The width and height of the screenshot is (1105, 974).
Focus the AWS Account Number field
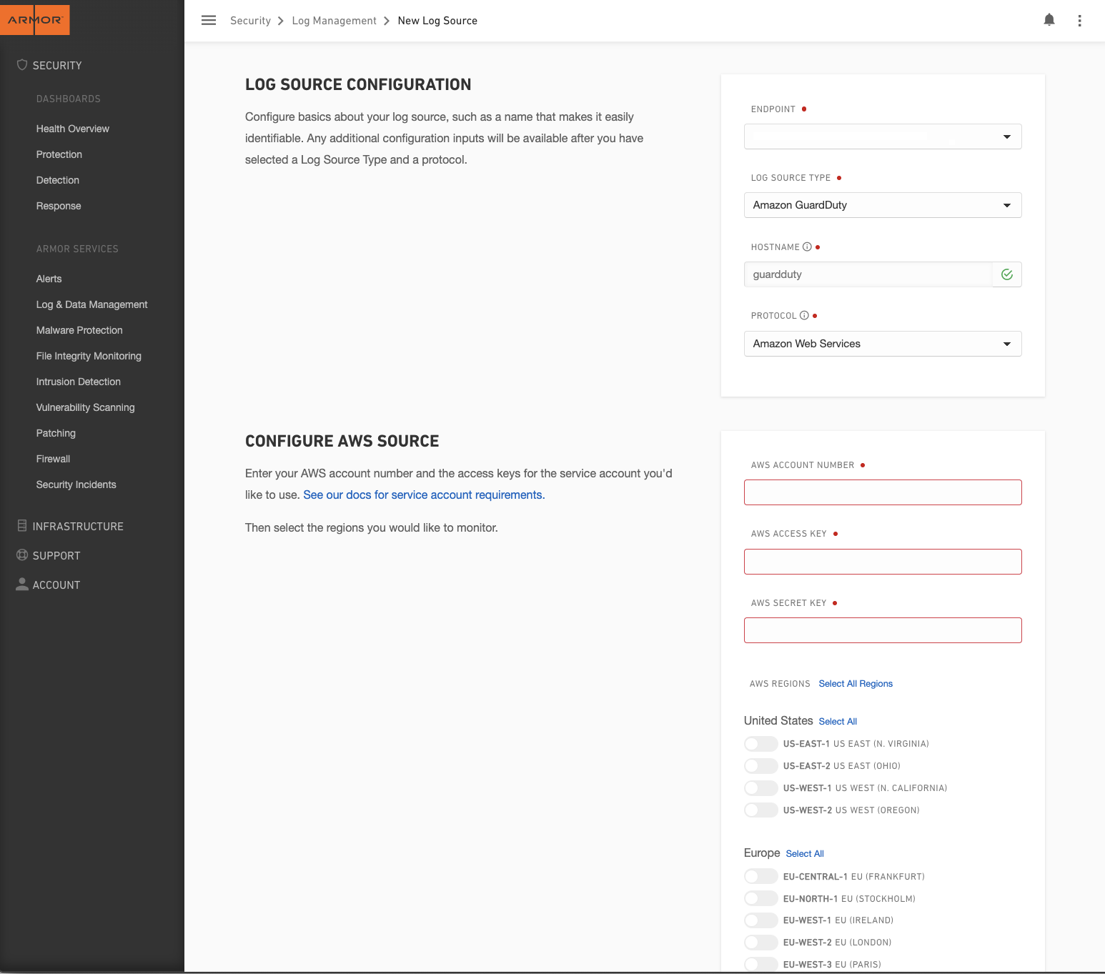tap(883, 492)
